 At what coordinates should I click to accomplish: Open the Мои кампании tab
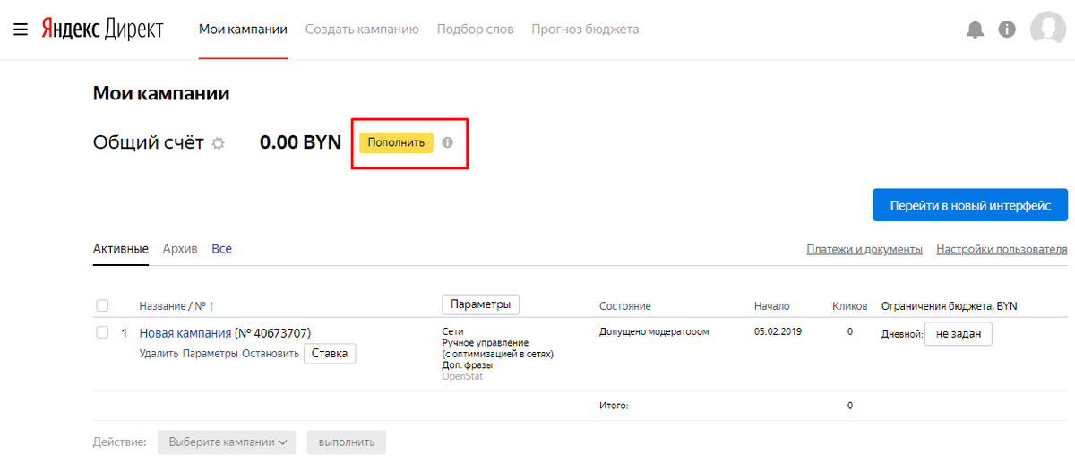tap(243, 30)
